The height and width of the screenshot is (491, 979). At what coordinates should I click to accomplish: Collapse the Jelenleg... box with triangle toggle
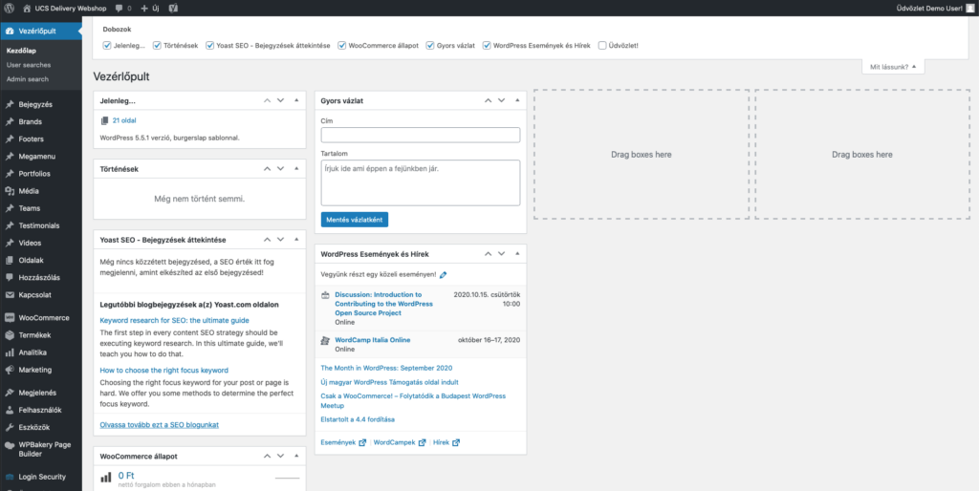296,100
